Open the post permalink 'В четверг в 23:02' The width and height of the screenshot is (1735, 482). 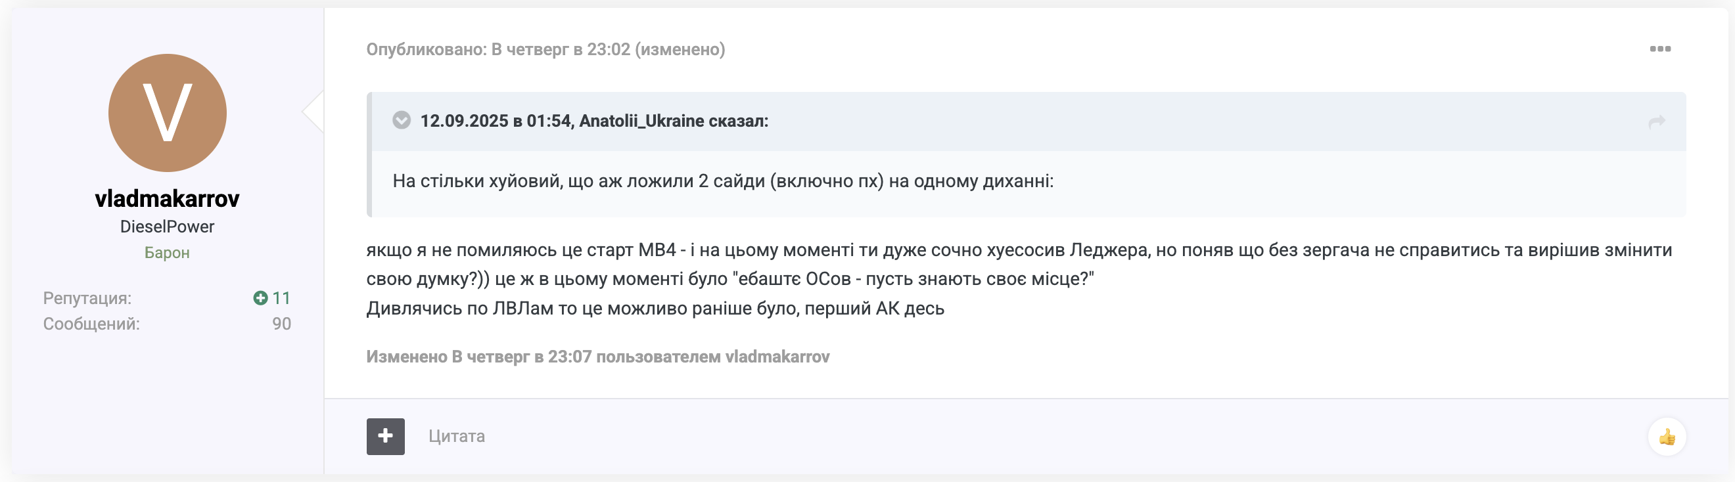561,49
